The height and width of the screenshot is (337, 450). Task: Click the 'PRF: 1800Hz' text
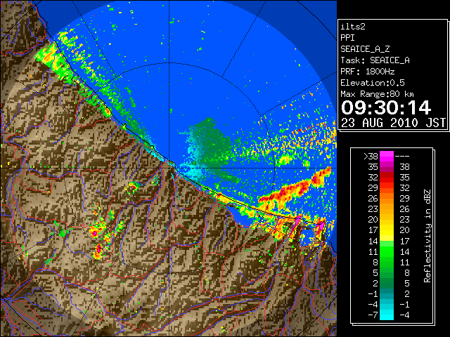click(368, 72)
